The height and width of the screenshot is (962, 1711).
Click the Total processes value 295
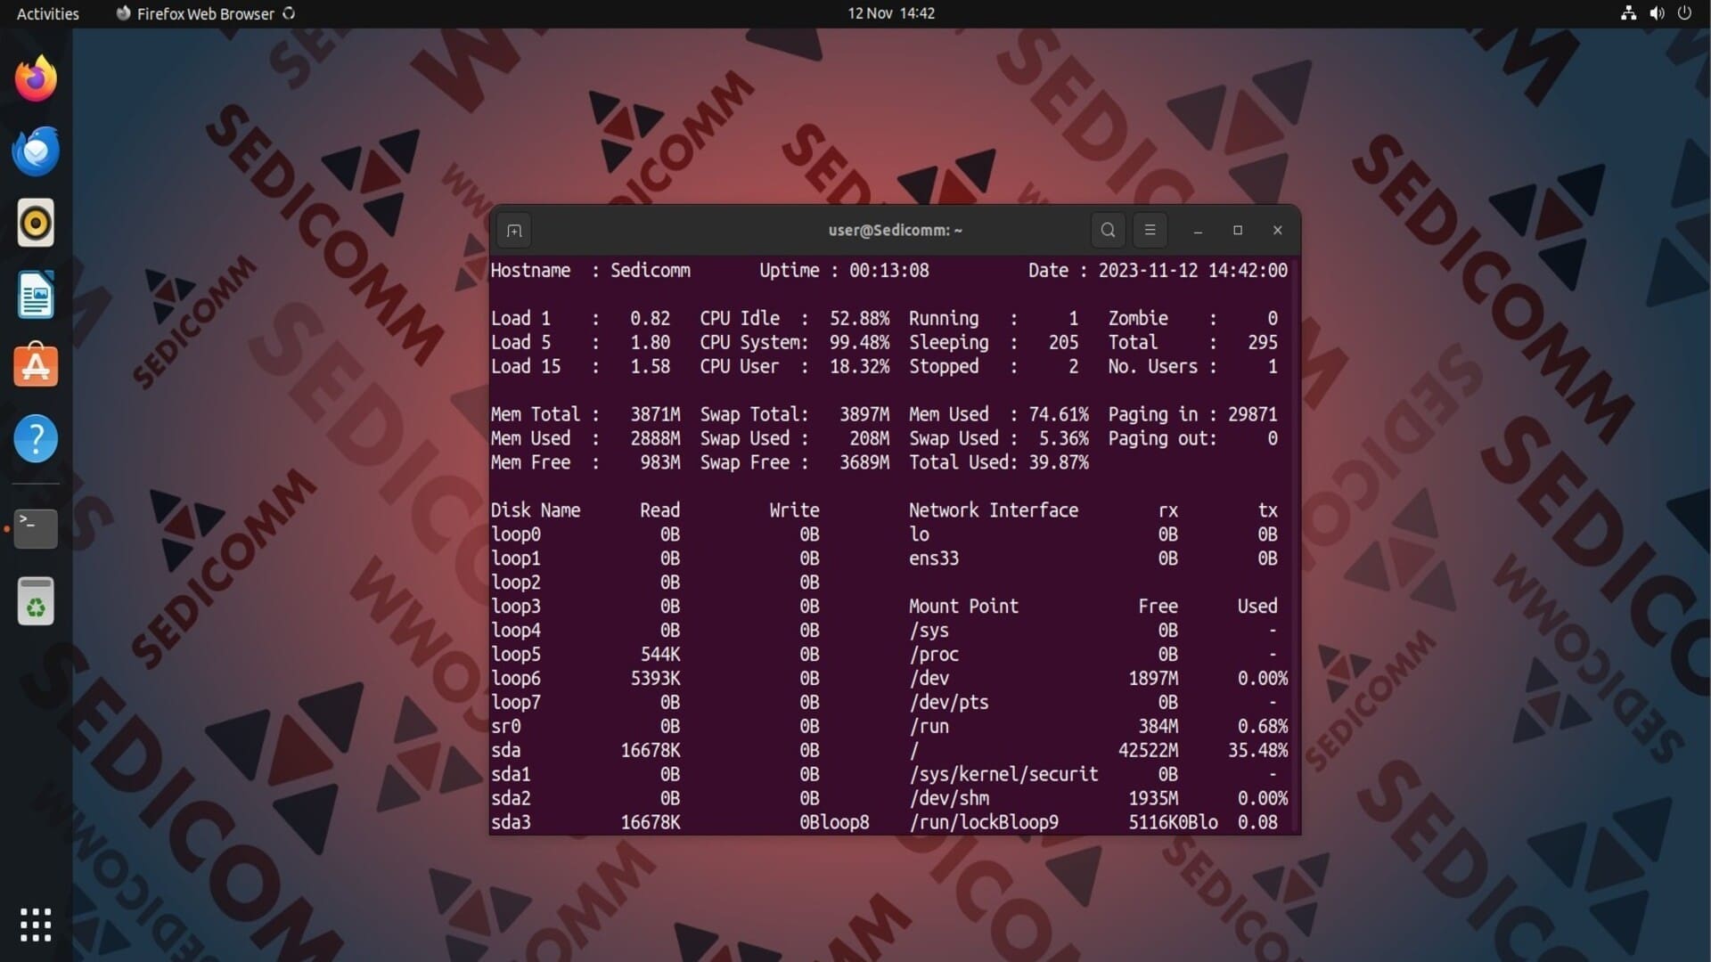[1262, 342]
